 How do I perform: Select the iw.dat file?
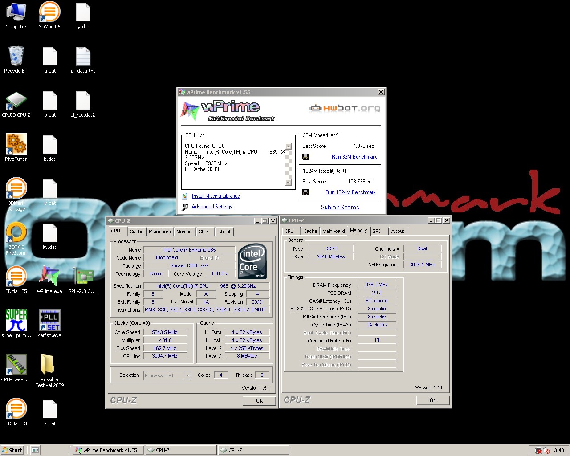[49, 236]
